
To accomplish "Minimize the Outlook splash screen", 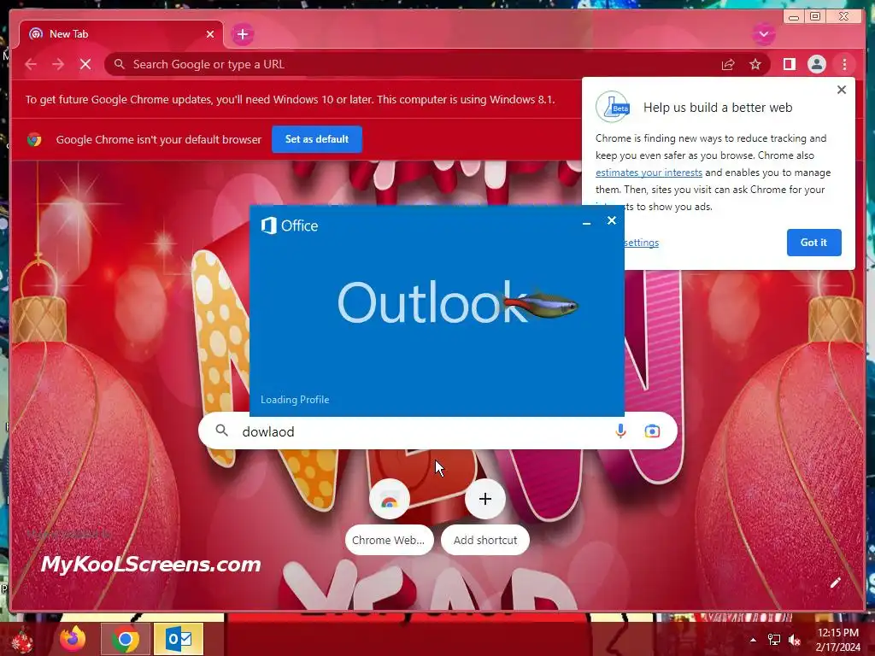I will point(586,223).
